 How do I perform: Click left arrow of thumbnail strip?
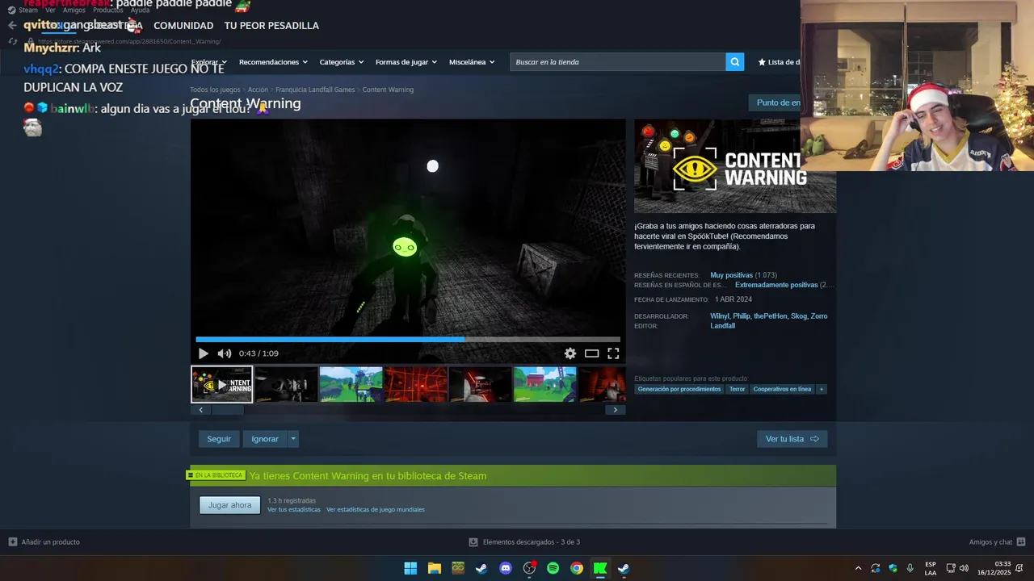pos(201,410)
